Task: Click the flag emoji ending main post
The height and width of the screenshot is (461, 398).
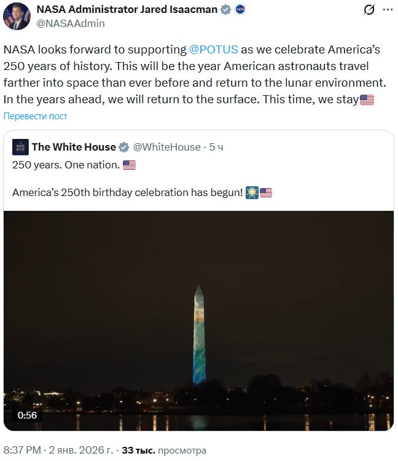Action: (x=367, y=100)
